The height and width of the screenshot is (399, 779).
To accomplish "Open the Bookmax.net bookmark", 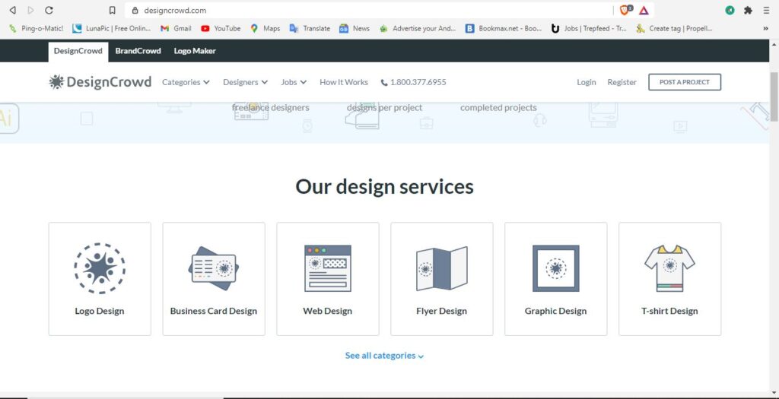I will tap(504, 28).
